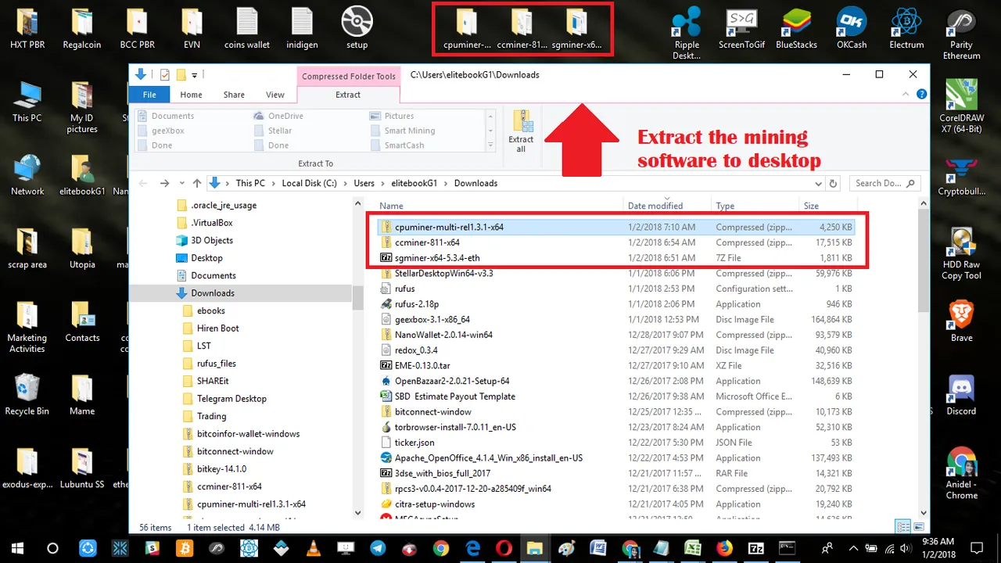Switch to Large icons view using the status bar toggle
Viewport: 1001px width, 563px height.
click(x=919, y=528)
